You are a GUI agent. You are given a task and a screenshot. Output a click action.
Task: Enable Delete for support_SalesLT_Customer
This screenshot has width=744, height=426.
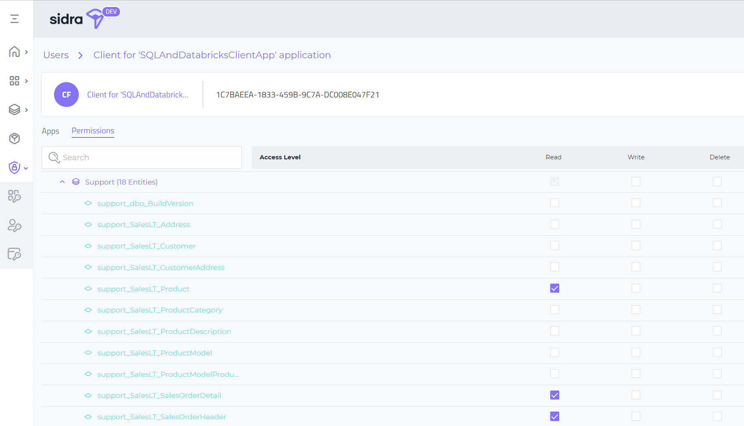coord(717,246)
